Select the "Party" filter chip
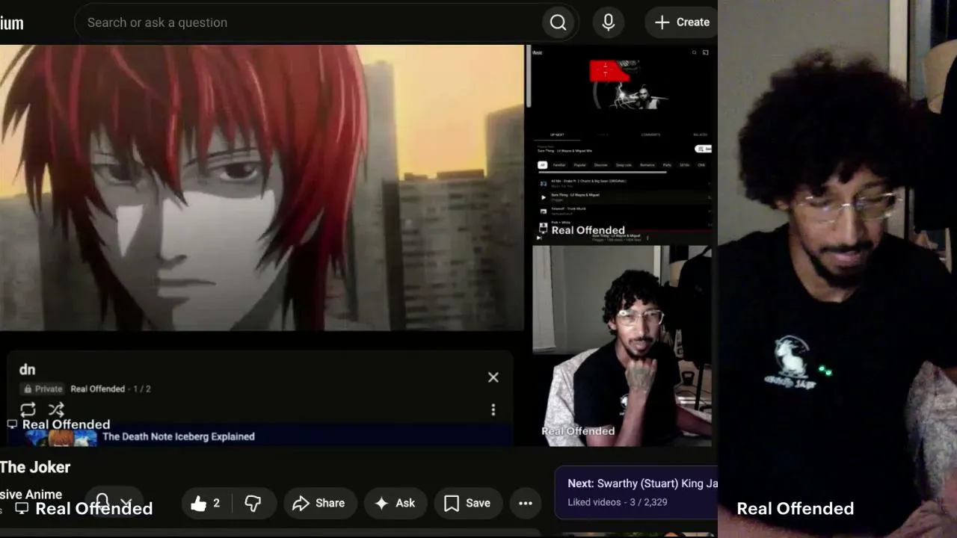The image size is (957, 538). coord(667,165)
